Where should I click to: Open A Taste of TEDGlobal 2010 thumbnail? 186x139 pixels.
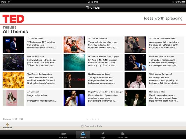click(135, 45)
